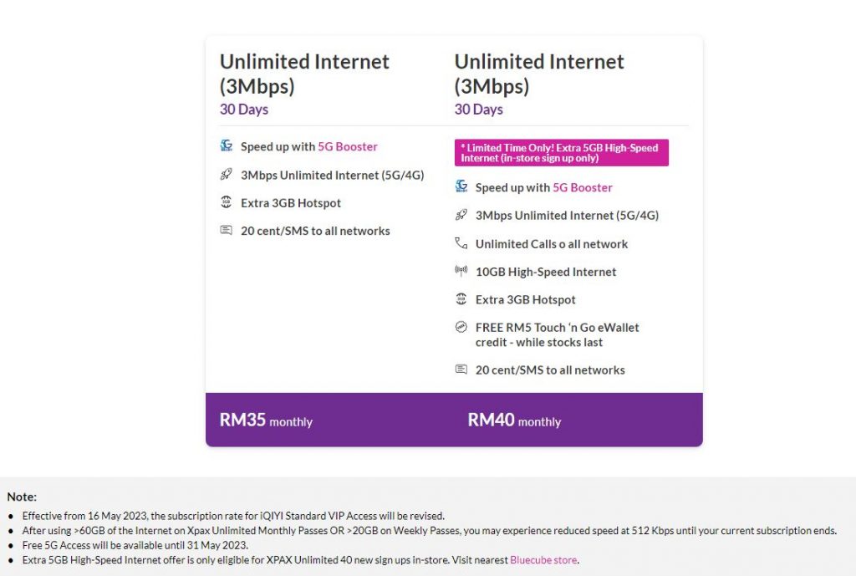Click the pink Limited Time Only promo banner
The height and width of the screenshot is (576, 856).
coord(561,153)
